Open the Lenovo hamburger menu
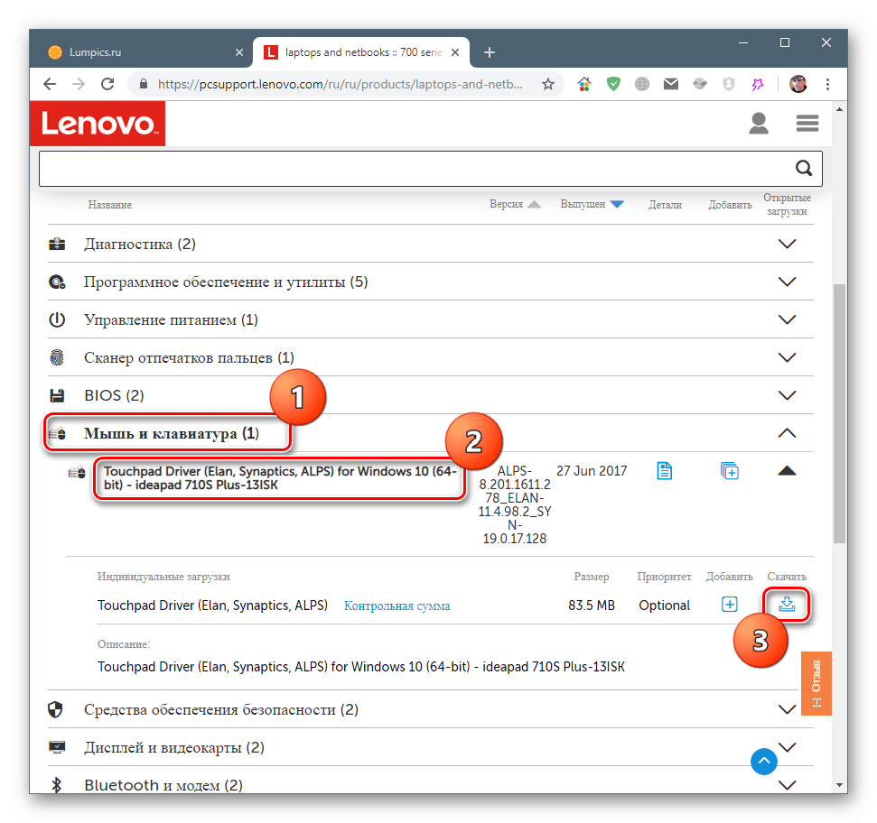The image size is (877, 823). [807, 123]
